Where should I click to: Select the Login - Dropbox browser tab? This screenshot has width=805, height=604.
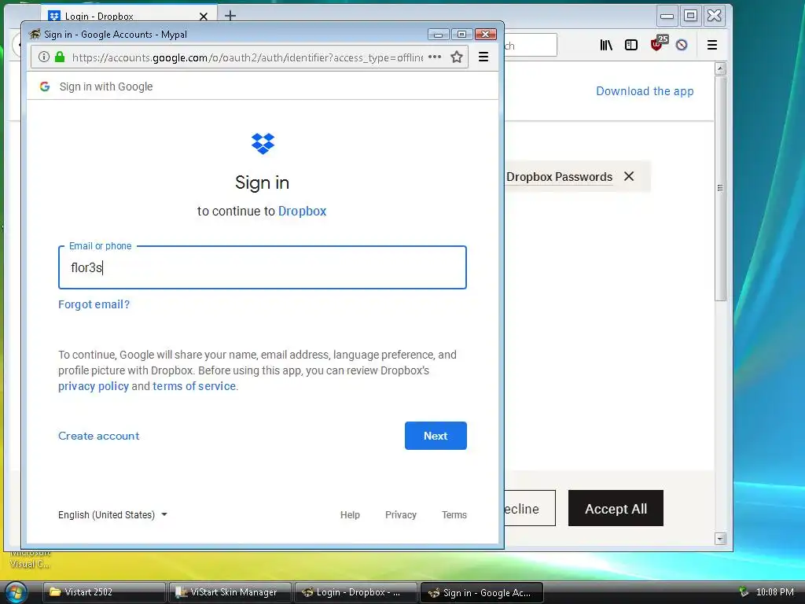tap(129, 16)
